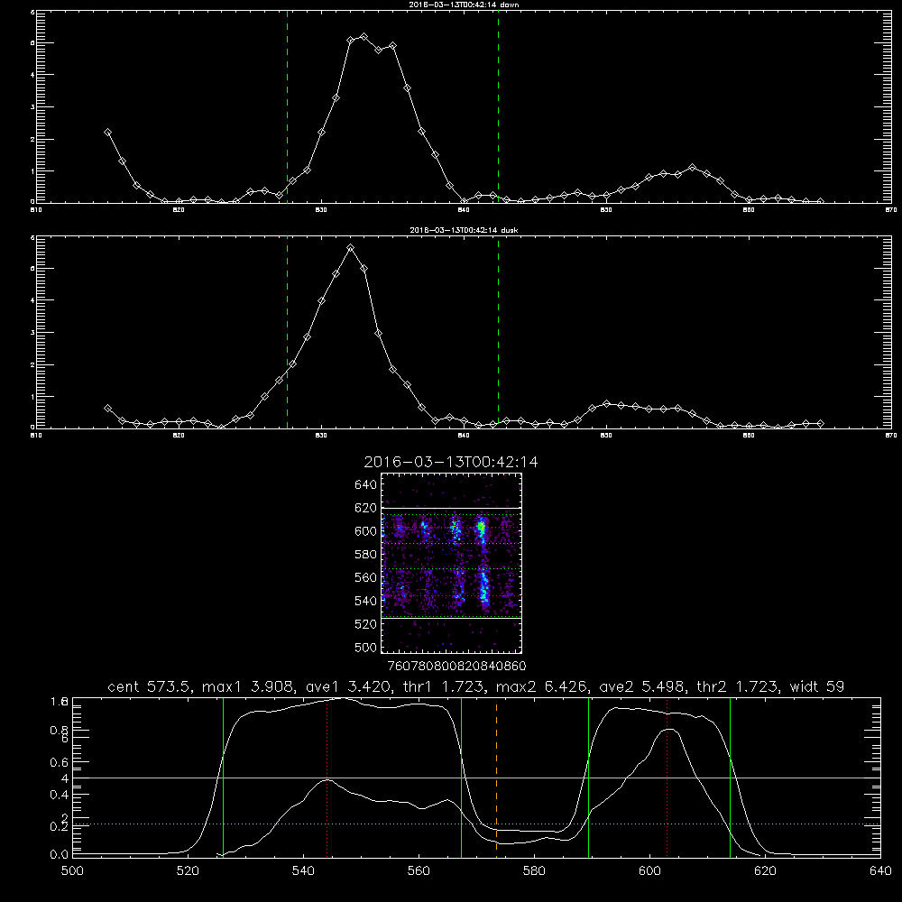902x902 pixels.
Task: Click the green boundary line near 590 in bottom plot
Action: (588, 777)
